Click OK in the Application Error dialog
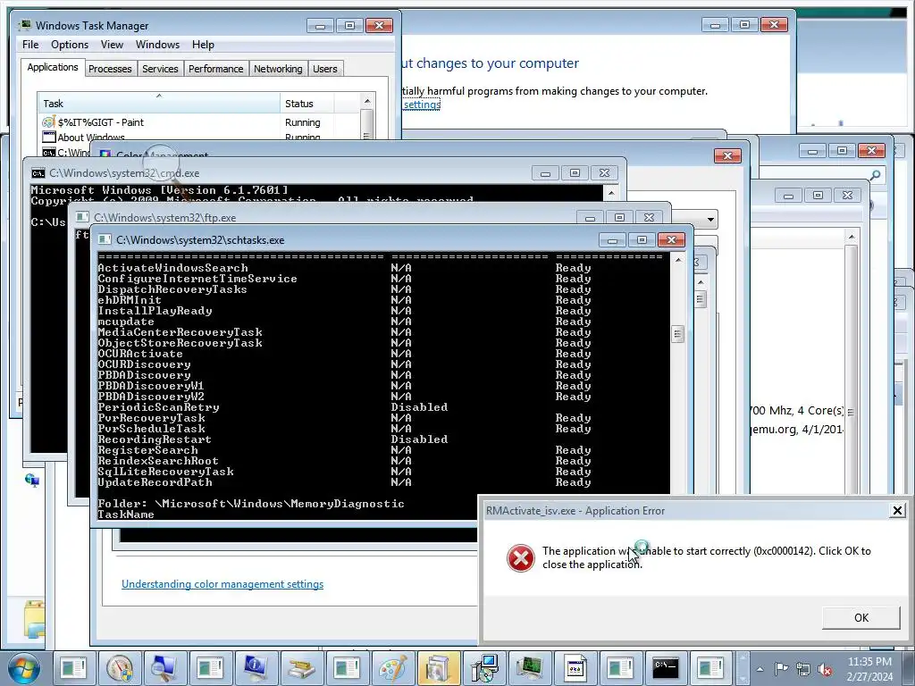 click(x=861, y=618)
